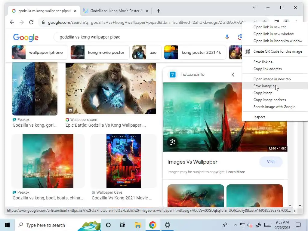Open the Peakpx boat city wallpaper thumbnail

point(48,161)
